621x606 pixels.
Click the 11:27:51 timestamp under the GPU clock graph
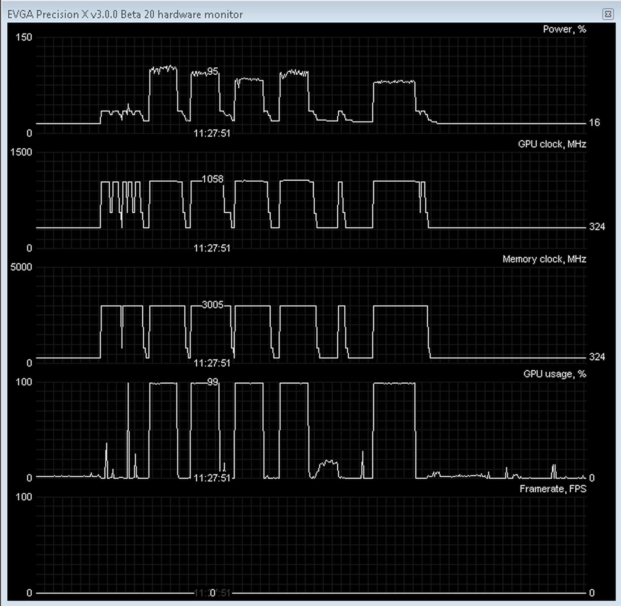click(x=212, y=248)
